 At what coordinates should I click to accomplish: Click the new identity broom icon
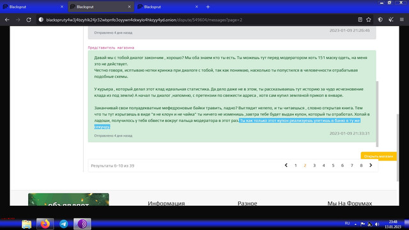tap(390, 20)
